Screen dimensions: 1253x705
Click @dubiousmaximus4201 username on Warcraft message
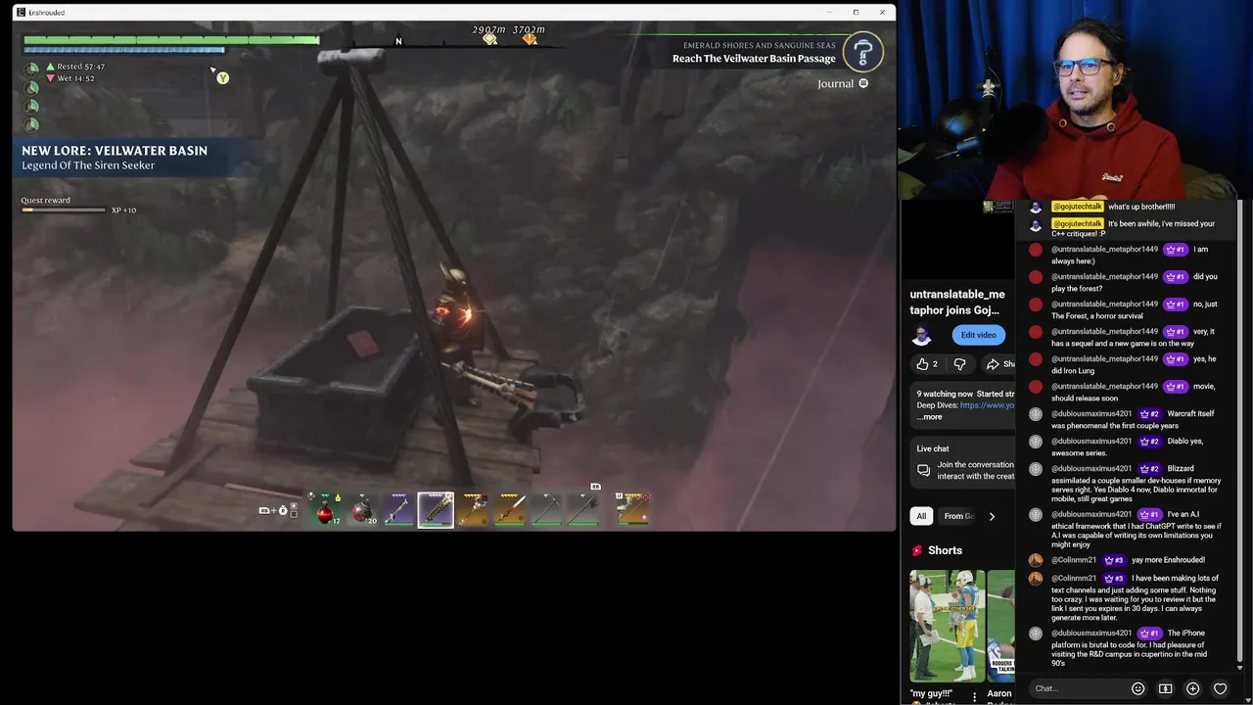1091,413
